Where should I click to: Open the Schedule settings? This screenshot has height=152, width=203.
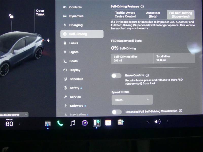[x=76, y=79]
